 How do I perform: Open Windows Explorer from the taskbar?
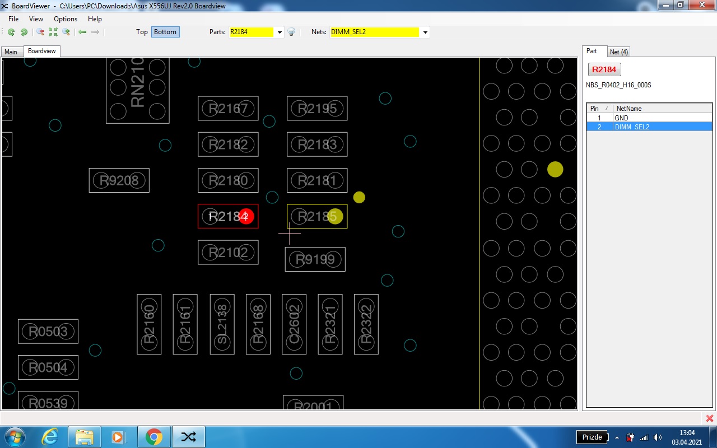85,437
